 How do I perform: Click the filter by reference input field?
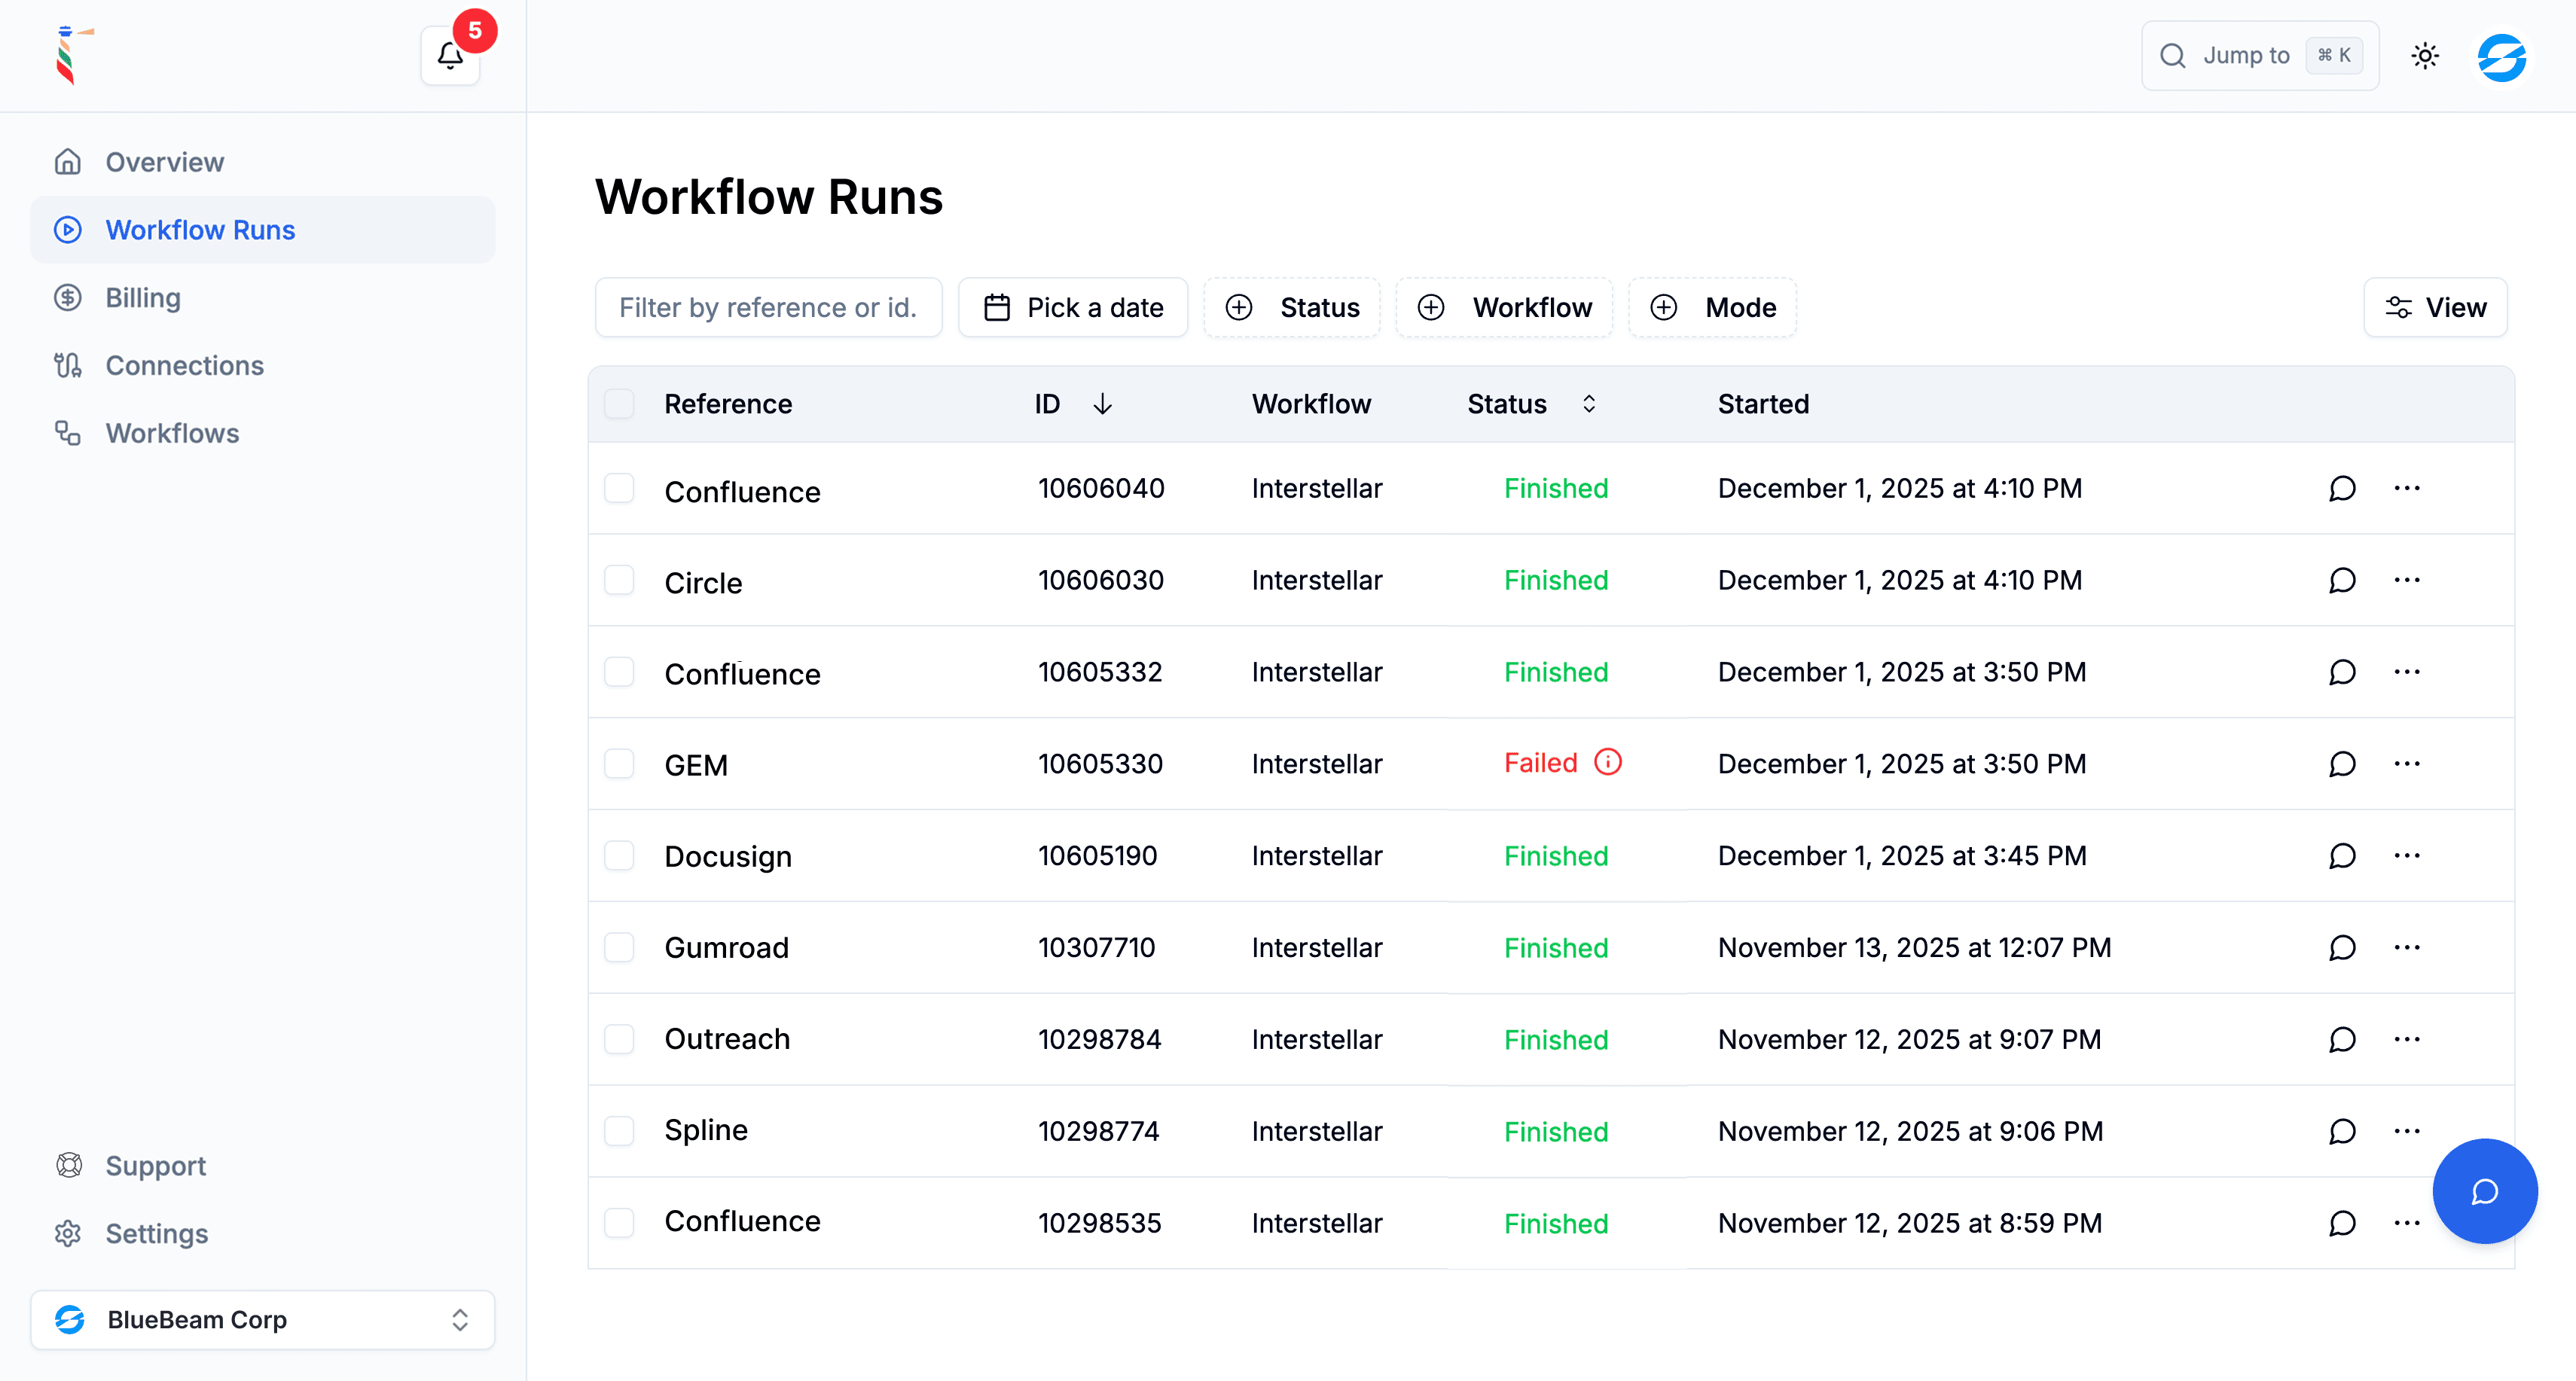coord(767,307)
